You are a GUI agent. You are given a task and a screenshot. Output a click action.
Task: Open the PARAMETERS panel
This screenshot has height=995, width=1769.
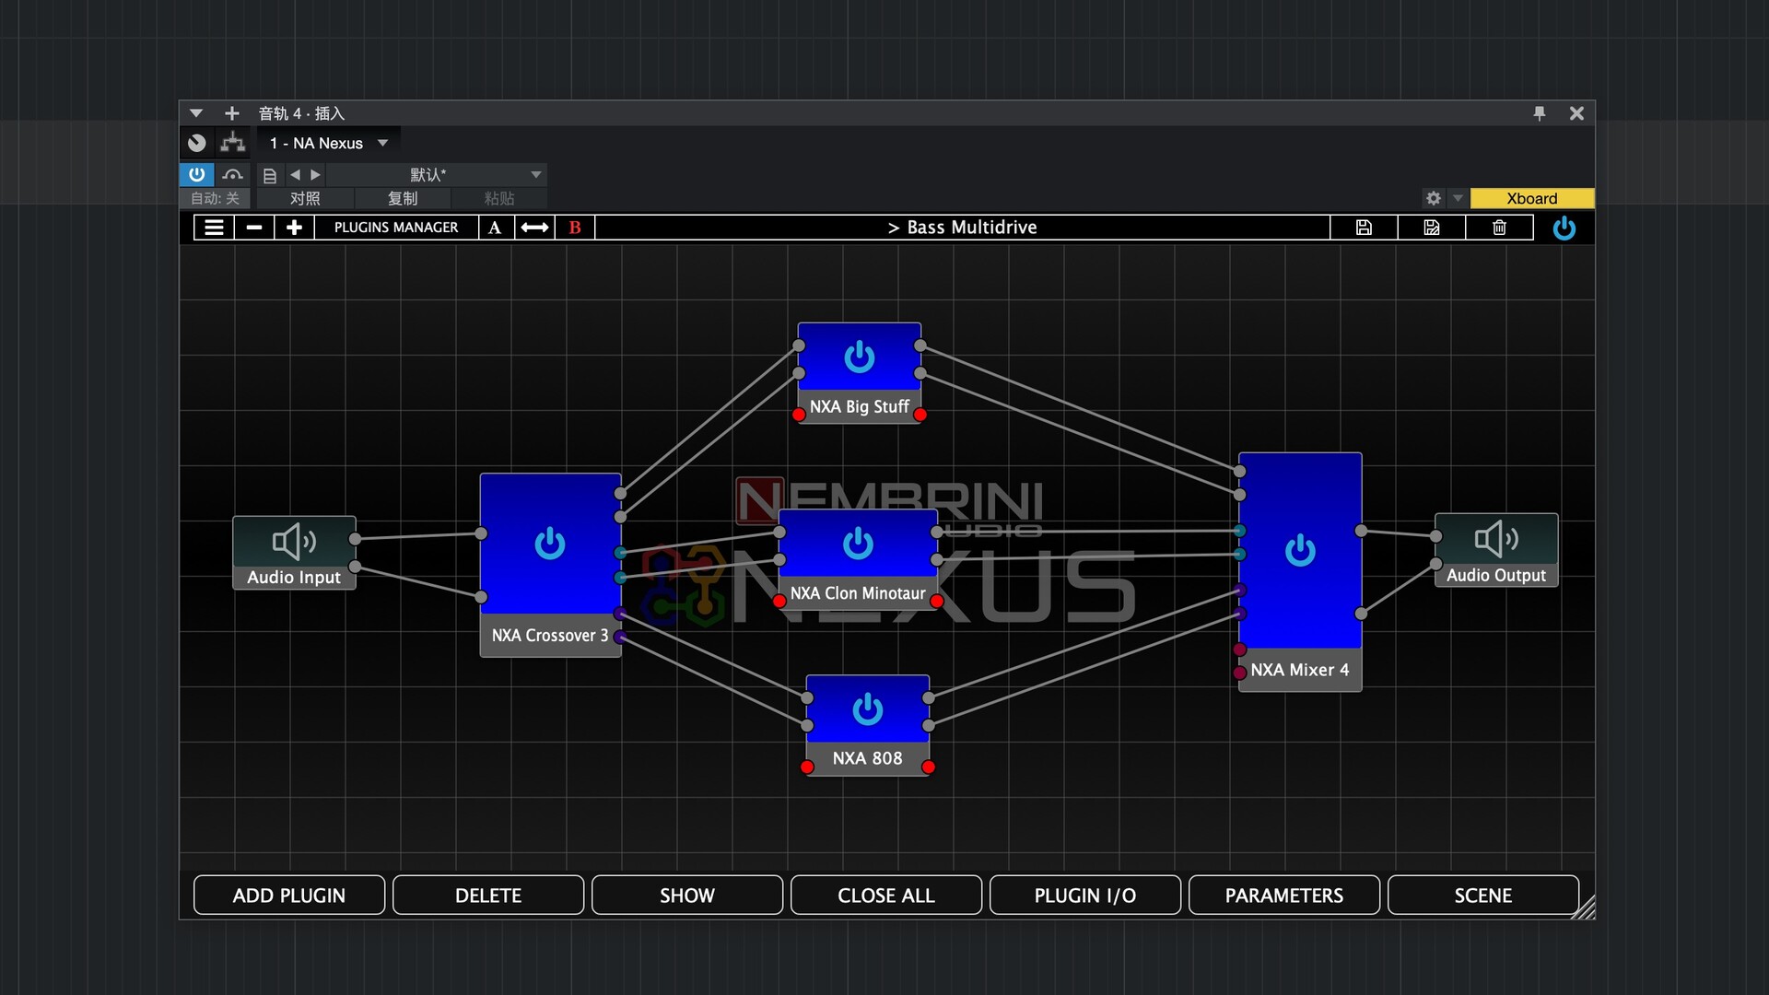pos(1284,895)
